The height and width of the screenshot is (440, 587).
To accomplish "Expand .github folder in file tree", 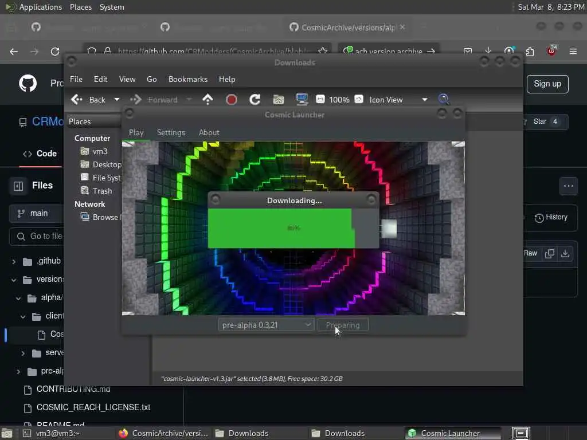I will point(14,261).
